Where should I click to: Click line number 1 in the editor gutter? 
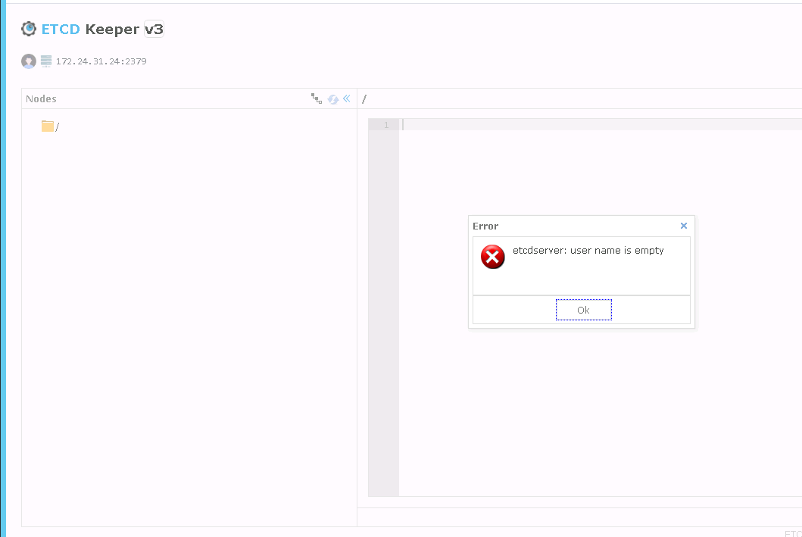tap(385, 125)
